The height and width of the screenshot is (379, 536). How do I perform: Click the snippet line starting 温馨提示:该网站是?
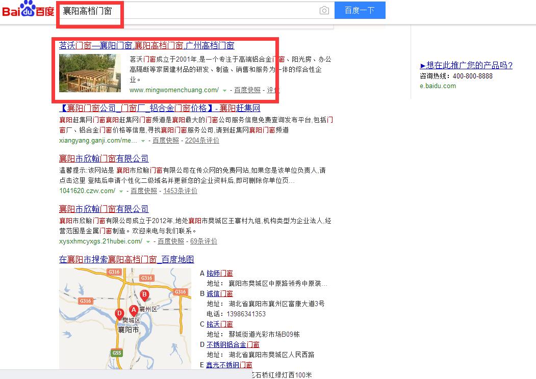(x=192, y=170)
